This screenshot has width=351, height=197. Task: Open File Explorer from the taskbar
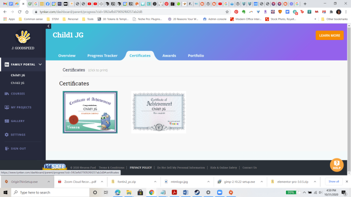pos(129,192)
